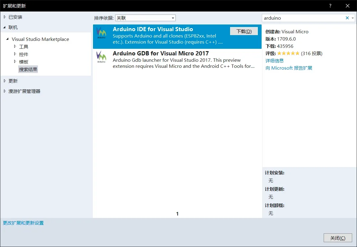This screenshot has height=247, width=357.
Task: Click the five-star rating display
Action: (x=288, y=53)
